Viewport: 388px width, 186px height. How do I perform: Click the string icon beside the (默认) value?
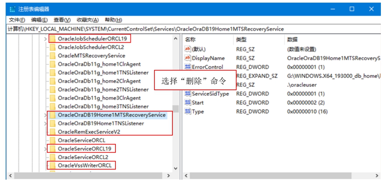click(x=188, y=49)
